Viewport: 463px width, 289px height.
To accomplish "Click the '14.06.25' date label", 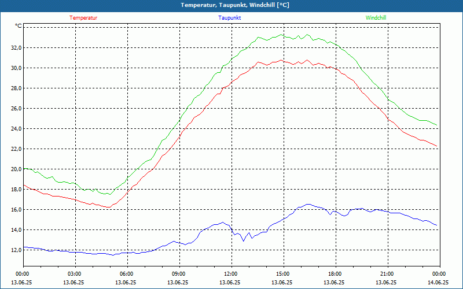I will 439,282.
